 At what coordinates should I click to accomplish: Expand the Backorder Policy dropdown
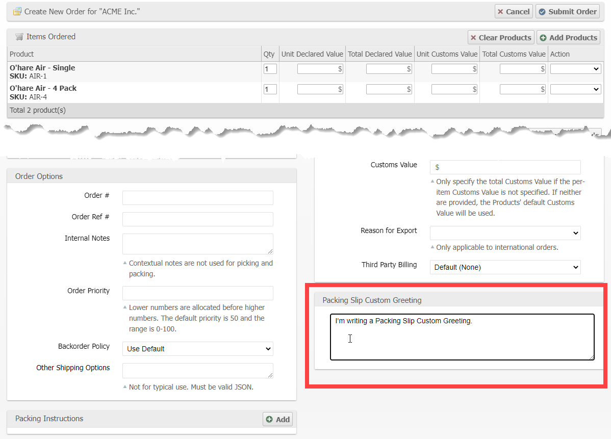(197, 349)
